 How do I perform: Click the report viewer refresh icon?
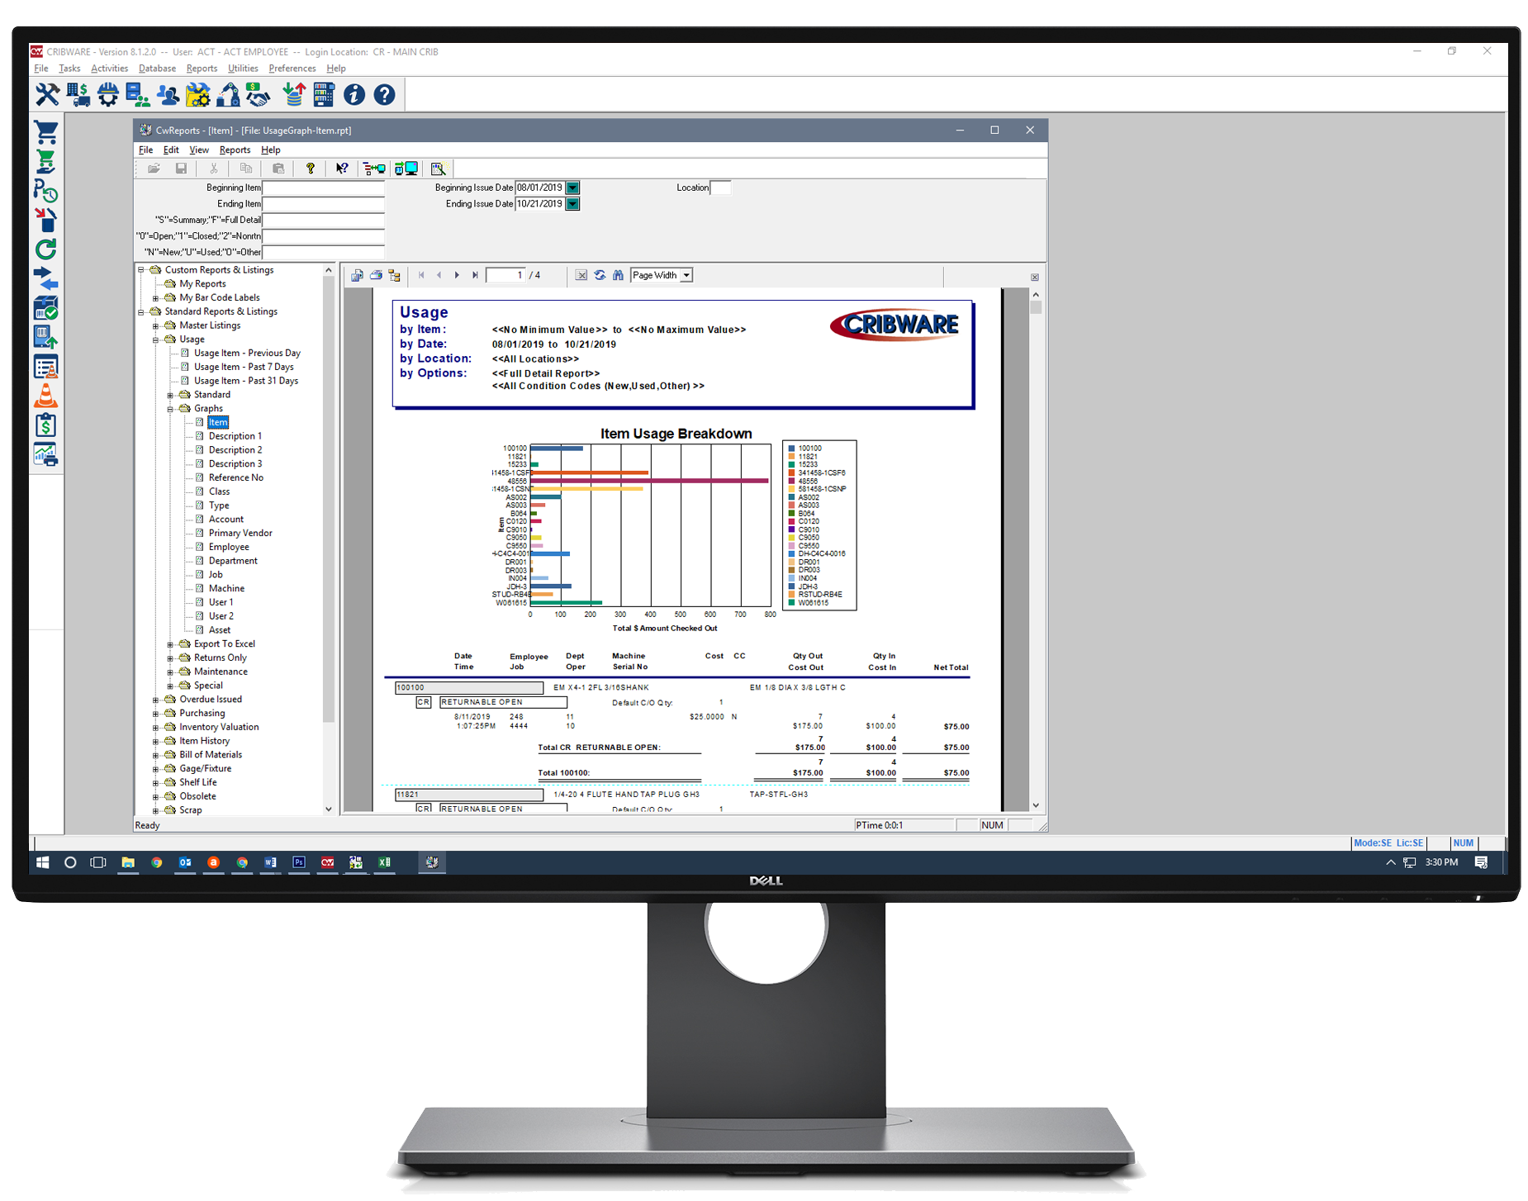(600, 275)
